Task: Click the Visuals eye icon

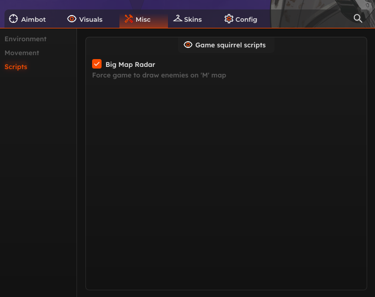Action: [71, 18]
